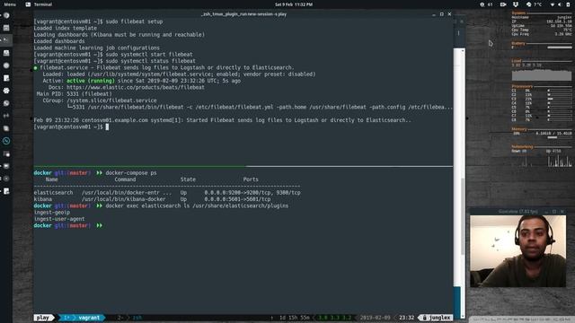The height and width of the screenshot is (323, 575).
Task: Switch to tmux window '2 zsh'
Action: 129,318
